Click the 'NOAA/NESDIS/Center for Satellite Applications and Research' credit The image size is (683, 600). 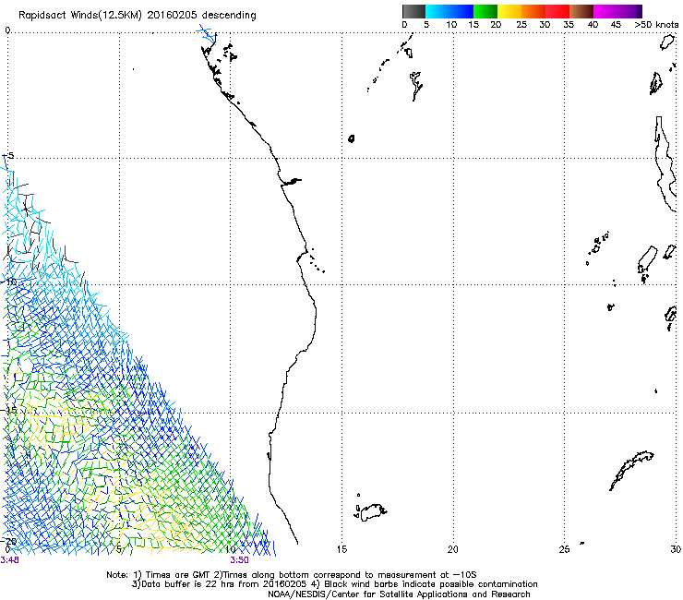click(399, 594)
